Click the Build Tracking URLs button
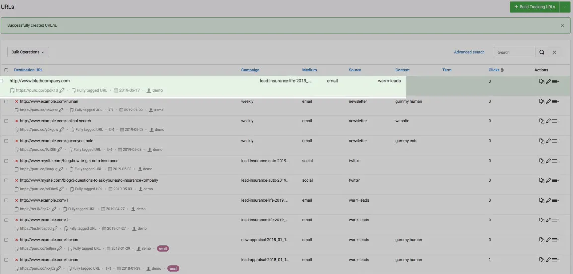Image resolution: width=573 pixels, height=274 pixels. [534, 7]
